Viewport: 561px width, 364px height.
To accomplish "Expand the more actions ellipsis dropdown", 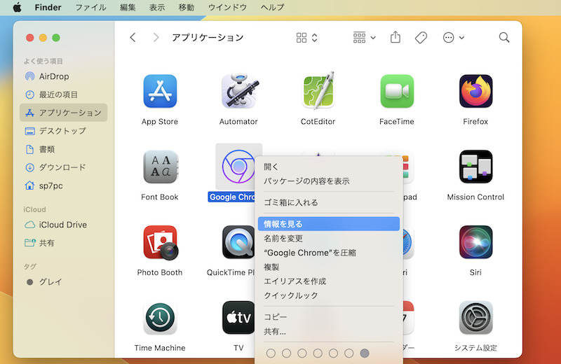I will pyautogui.click(x=454, y=38).
